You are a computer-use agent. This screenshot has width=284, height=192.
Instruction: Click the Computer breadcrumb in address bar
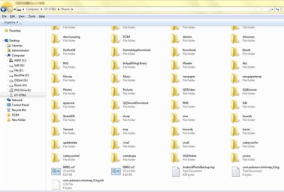click(32, 9)
